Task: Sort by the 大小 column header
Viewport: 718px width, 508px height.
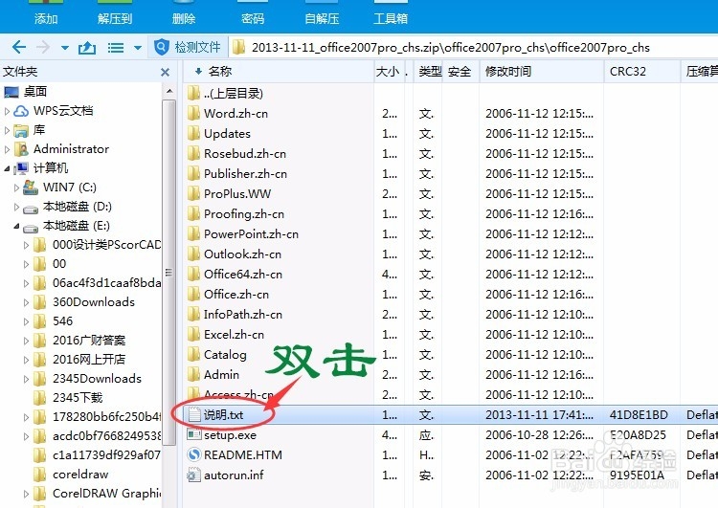Action: pos(388,72)
